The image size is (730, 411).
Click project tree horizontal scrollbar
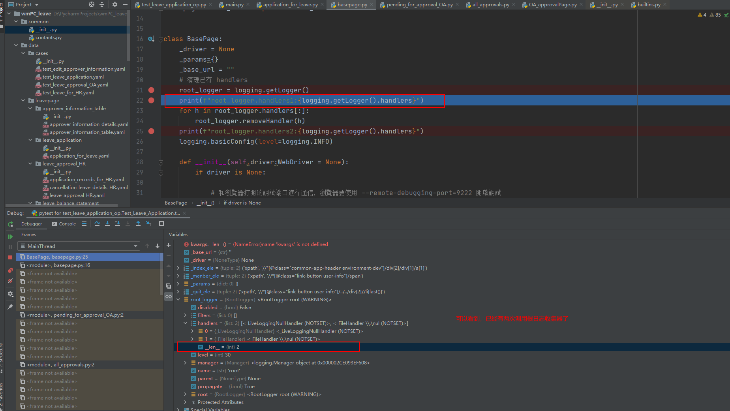(62, 205)
